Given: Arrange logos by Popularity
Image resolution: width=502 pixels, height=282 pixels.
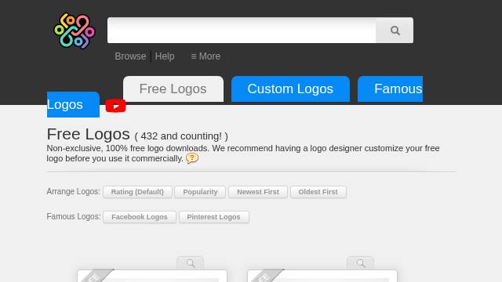Looking at the screenshot, I should (200, 192).
